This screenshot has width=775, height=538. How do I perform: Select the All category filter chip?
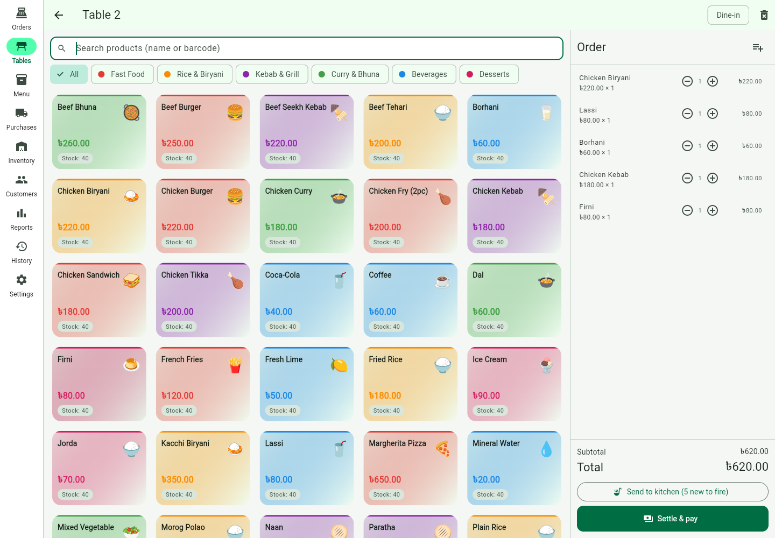[x=69, y=74]
